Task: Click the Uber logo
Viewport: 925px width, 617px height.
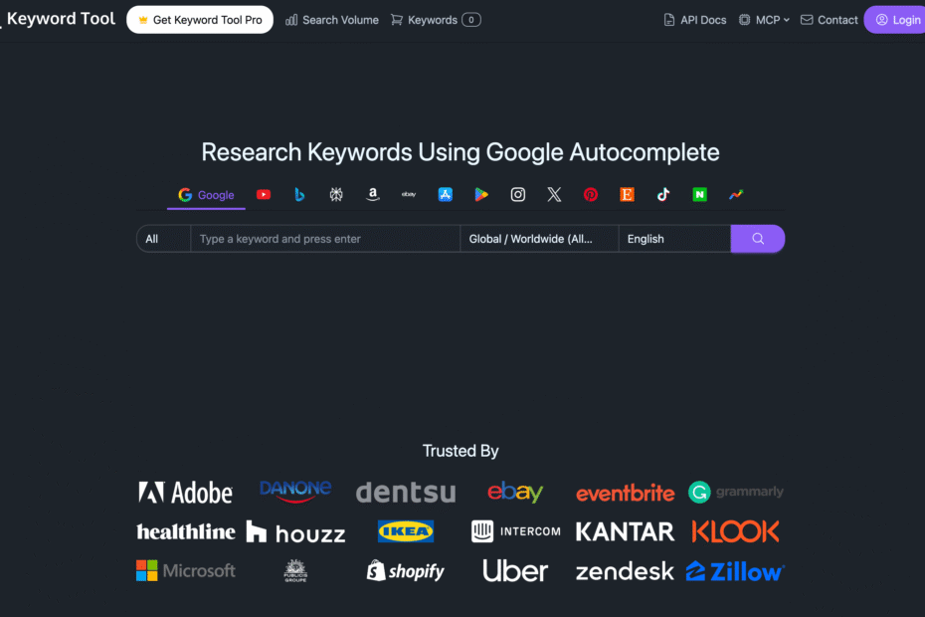Action: pos(515,571)
